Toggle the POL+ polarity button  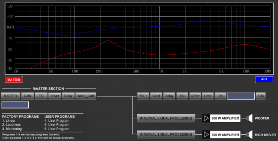point(143,96)
